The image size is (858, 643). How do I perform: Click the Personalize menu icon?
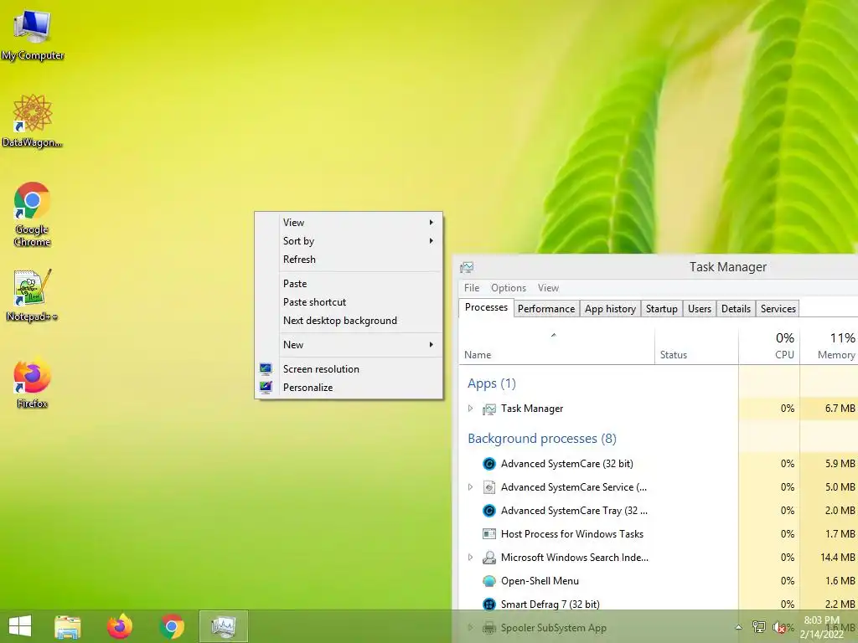[x=266, y=387]
